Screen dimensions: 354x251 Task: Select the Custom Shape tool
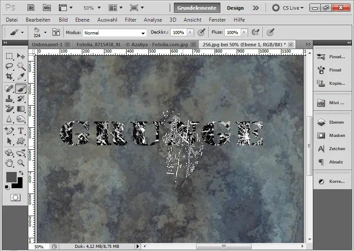tap(21, 141)
